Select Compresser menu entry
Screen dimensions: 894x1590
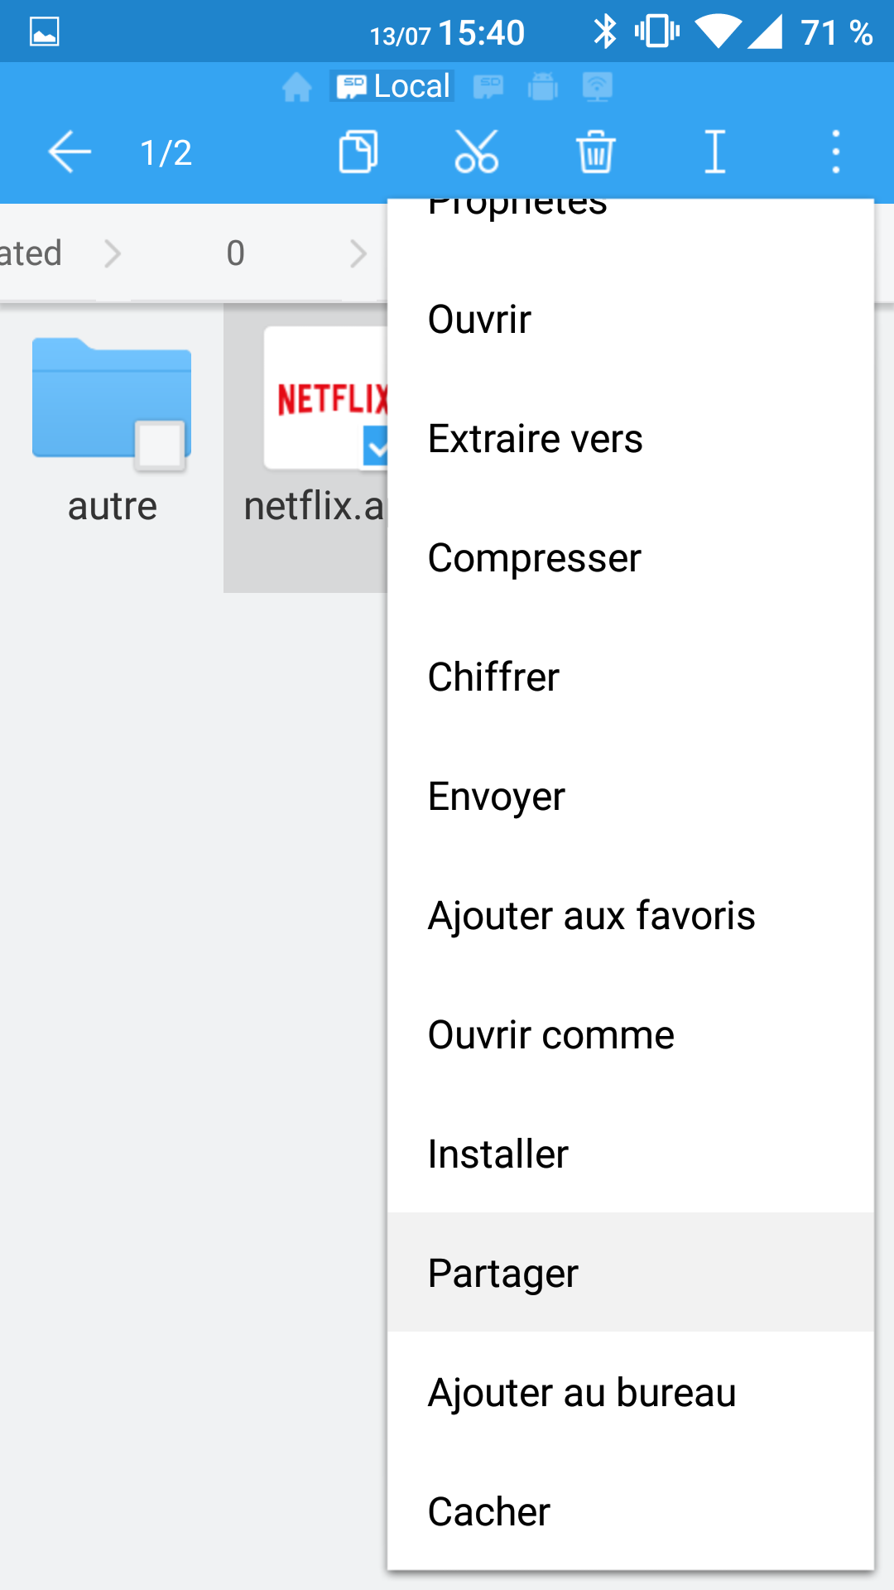tap(534, 557)
